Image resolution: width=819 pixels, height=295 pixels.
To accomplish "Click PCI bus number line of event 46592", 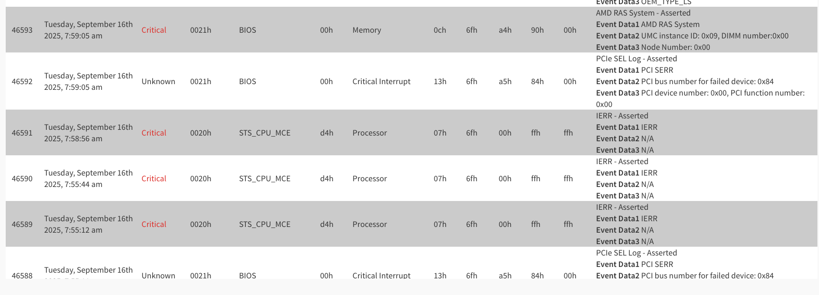I will tap(684, 82).
